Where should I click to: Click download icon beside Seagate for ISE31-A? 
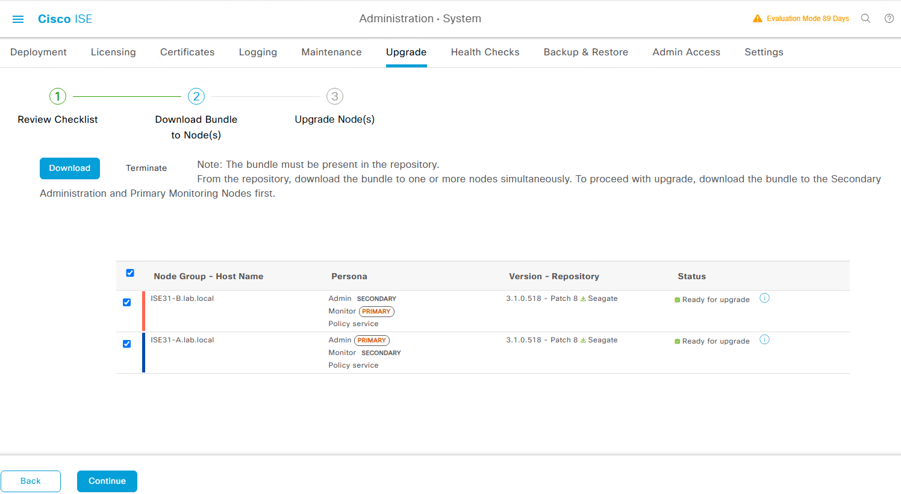(583, 341)
